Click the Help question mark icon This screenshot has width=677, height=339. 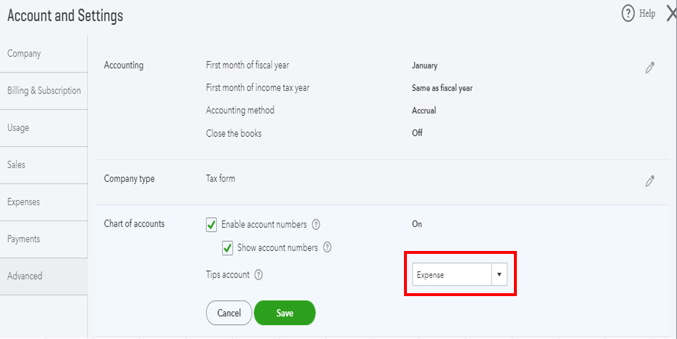click(x=627, y=14)
